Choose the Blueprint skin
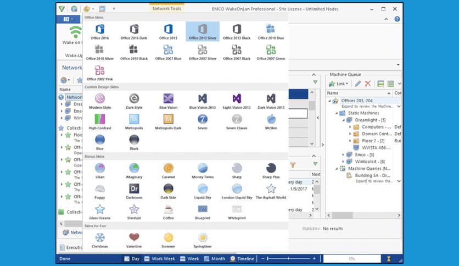459x266 pixels. (202, 212)
